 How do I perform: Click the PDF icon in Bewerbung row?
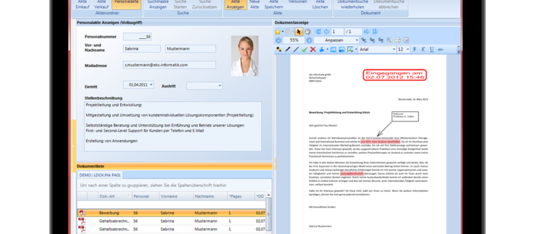(82, 213)
